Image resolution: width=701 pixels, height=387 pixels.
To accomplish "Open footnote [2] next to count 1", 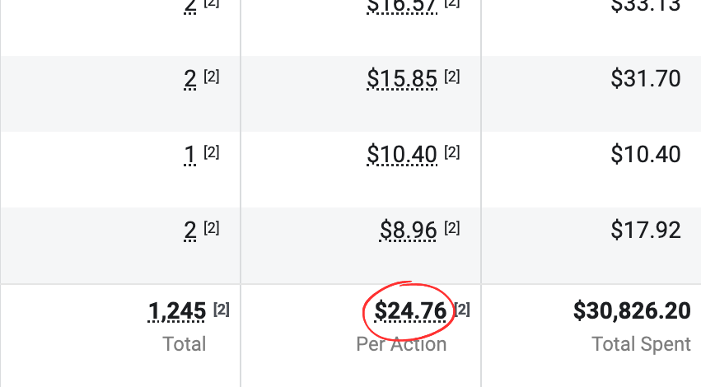I will tap(212, 152).
